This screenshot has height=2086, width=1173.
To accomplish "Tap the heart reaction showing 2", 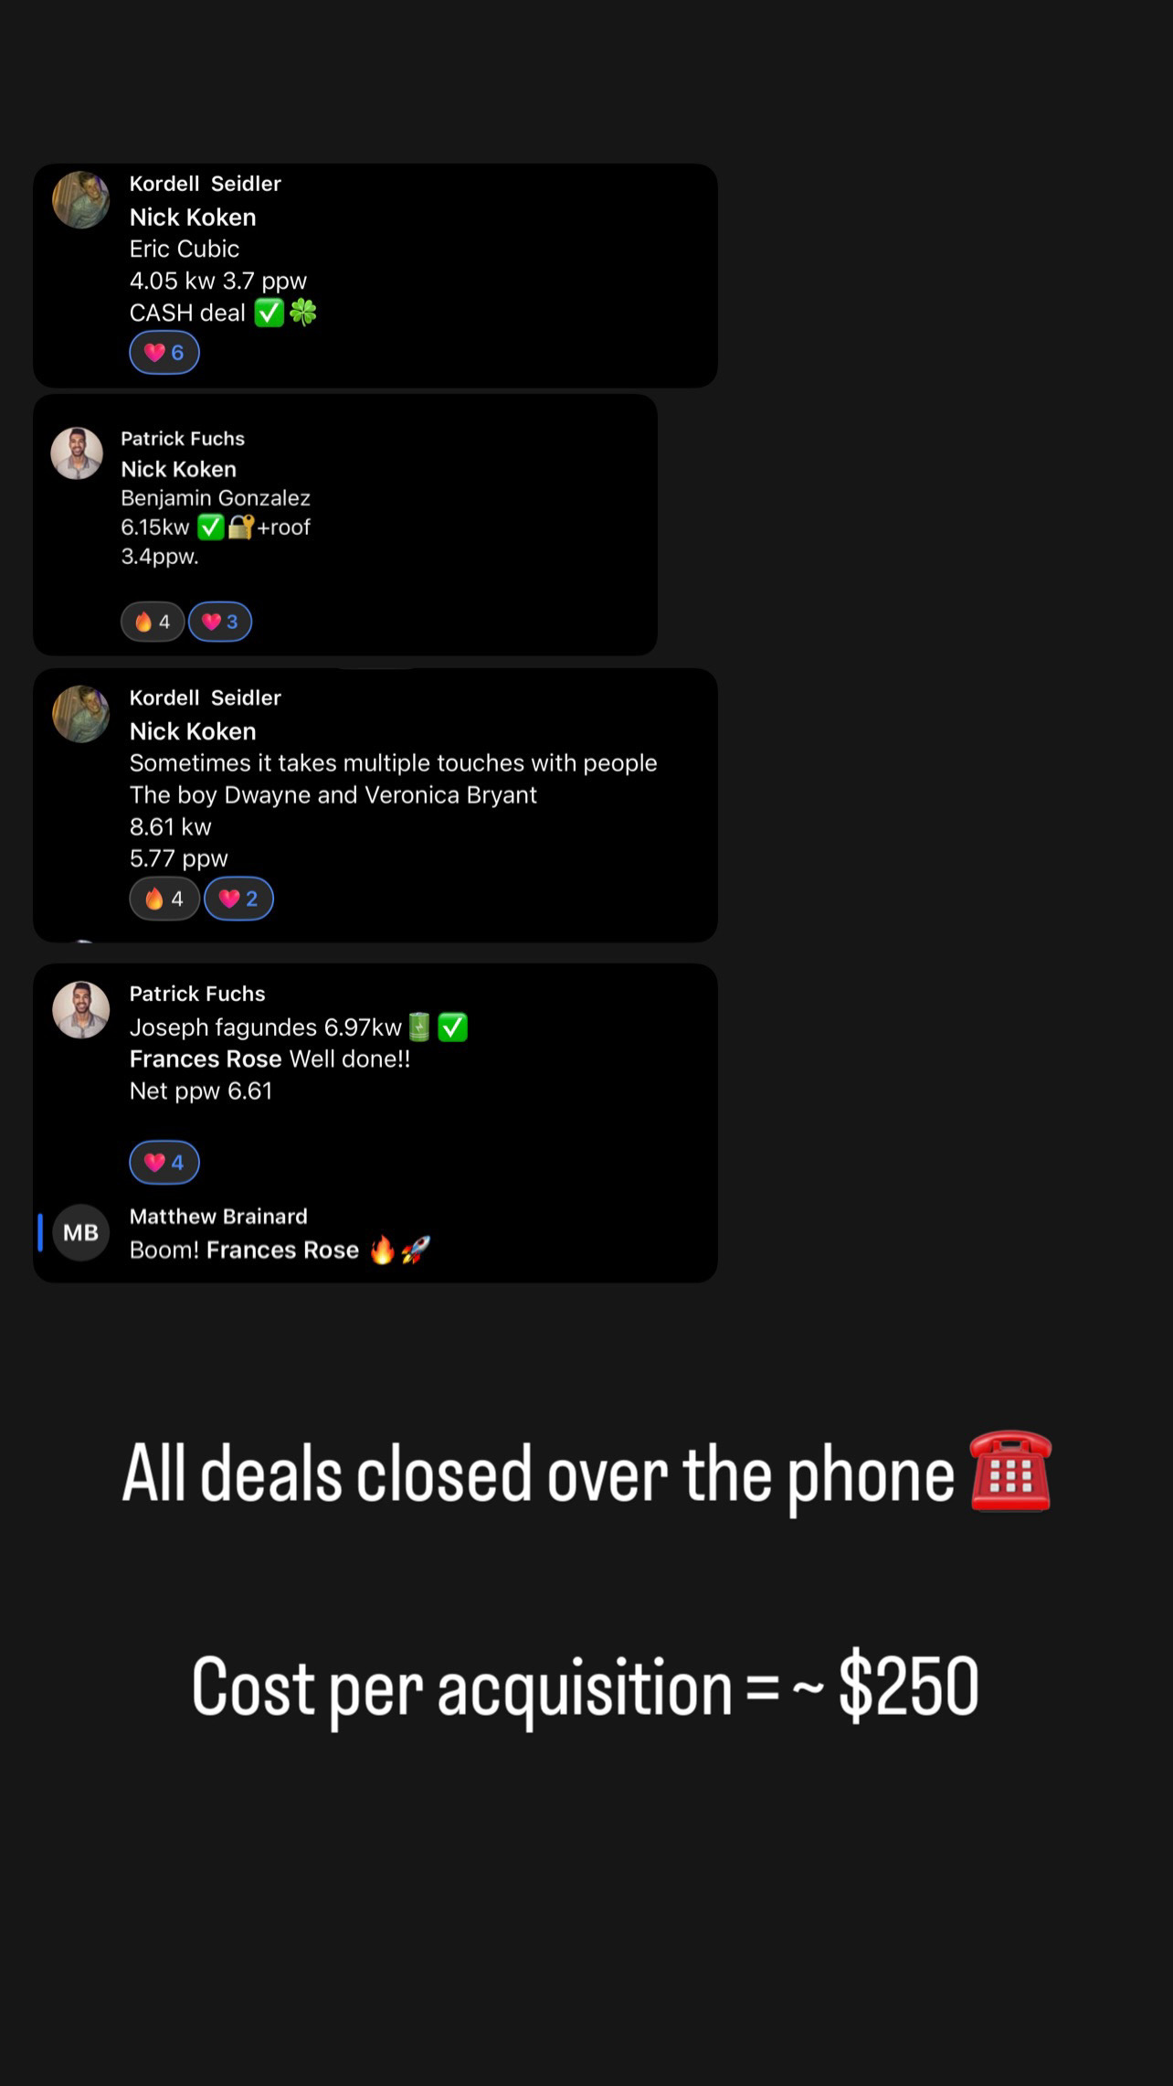I will [238, 899].
